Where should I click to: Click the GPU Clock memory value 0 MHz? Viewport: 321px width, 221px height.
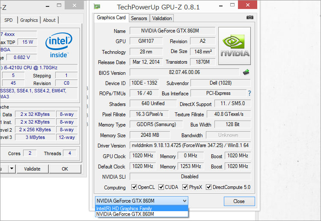click(x=190, y=156)
